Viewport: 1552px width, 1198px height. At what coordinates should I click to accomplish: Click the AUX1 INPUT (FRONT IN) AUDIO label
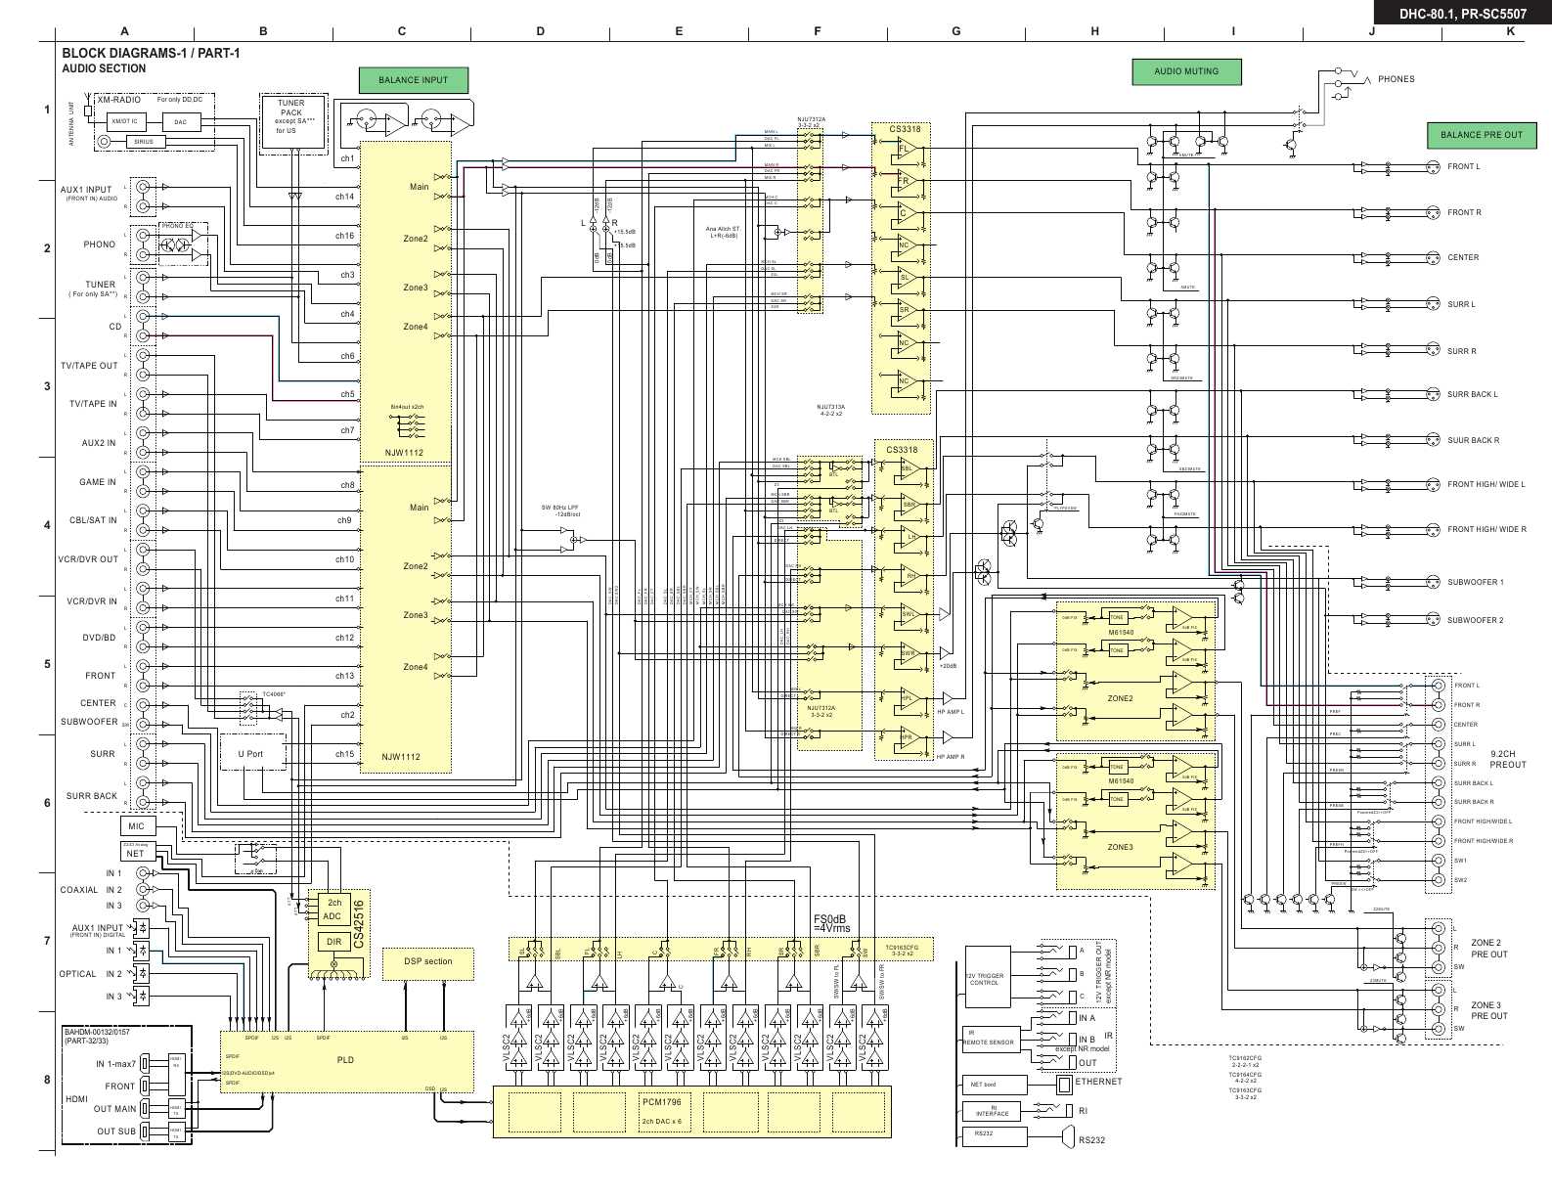click(88, 194)
